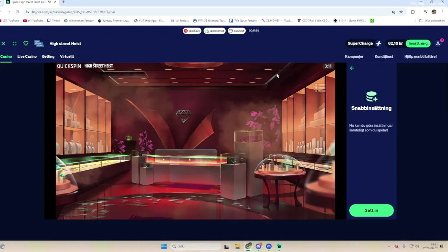Close the High street Heist game view
Screen dimensions: 448x252
coord(3,43)
